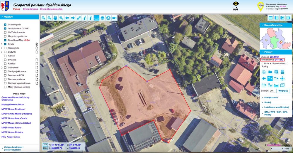Screen dimensions: 293x153
Task: Click the chain link map icon
Action: [79, 18]
